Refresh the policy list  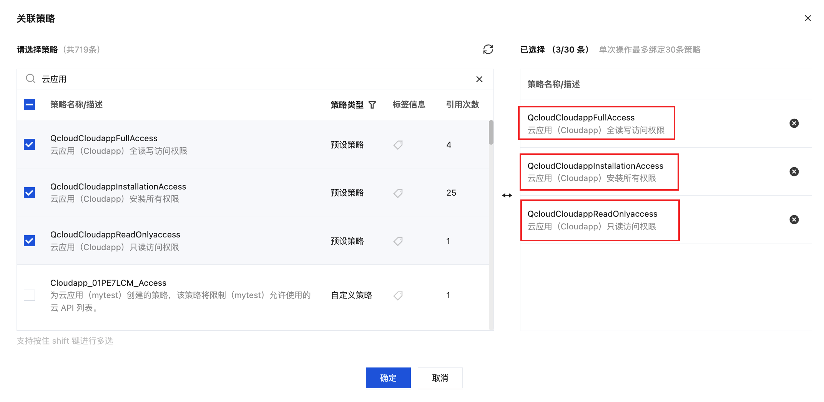pyautogui.click(x=488, y=49)
